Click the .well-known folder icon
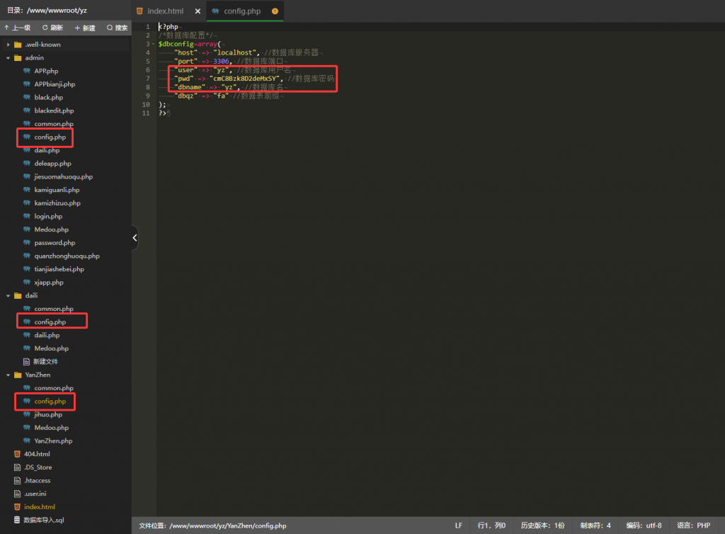The width and height of the screenshot is (725, 534). (x=18, y=45)
